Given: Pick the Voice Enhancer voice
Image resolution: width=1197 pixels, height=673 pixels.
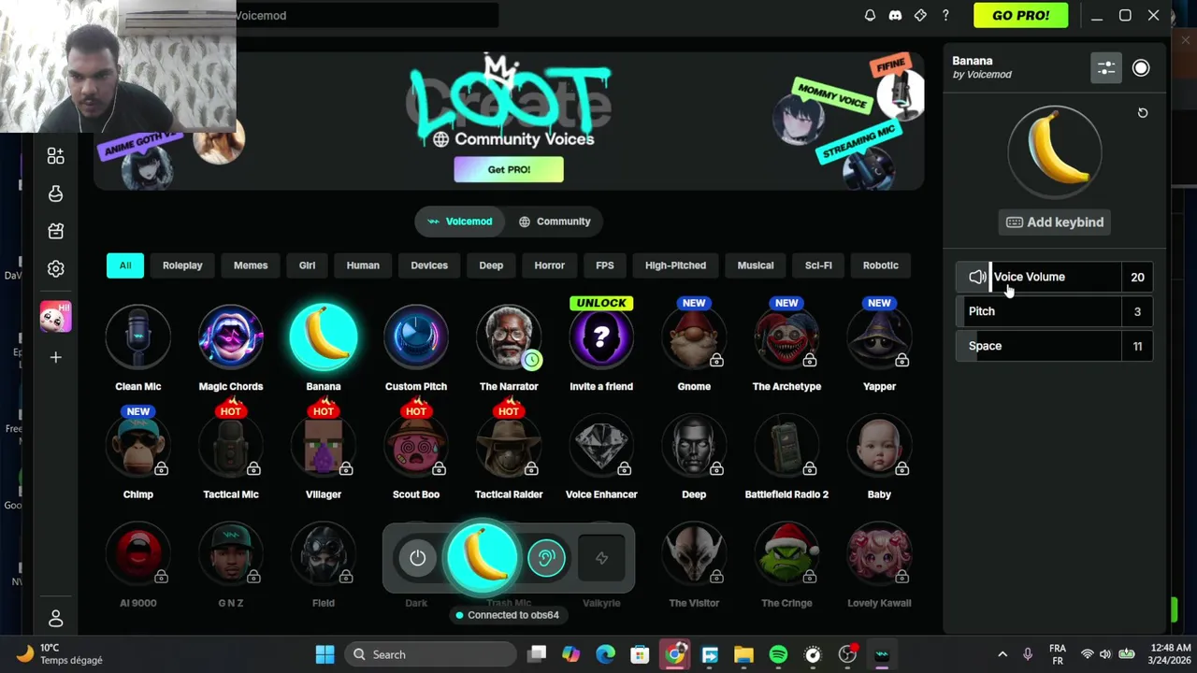Looking at the screenshot, I should tap(601, 446).
